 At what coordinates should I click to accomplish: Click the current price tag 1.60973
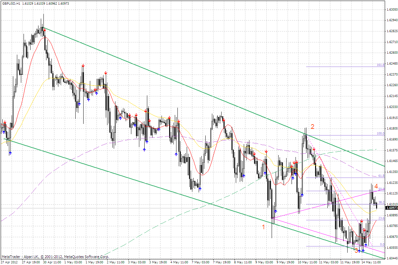(392, 208)
